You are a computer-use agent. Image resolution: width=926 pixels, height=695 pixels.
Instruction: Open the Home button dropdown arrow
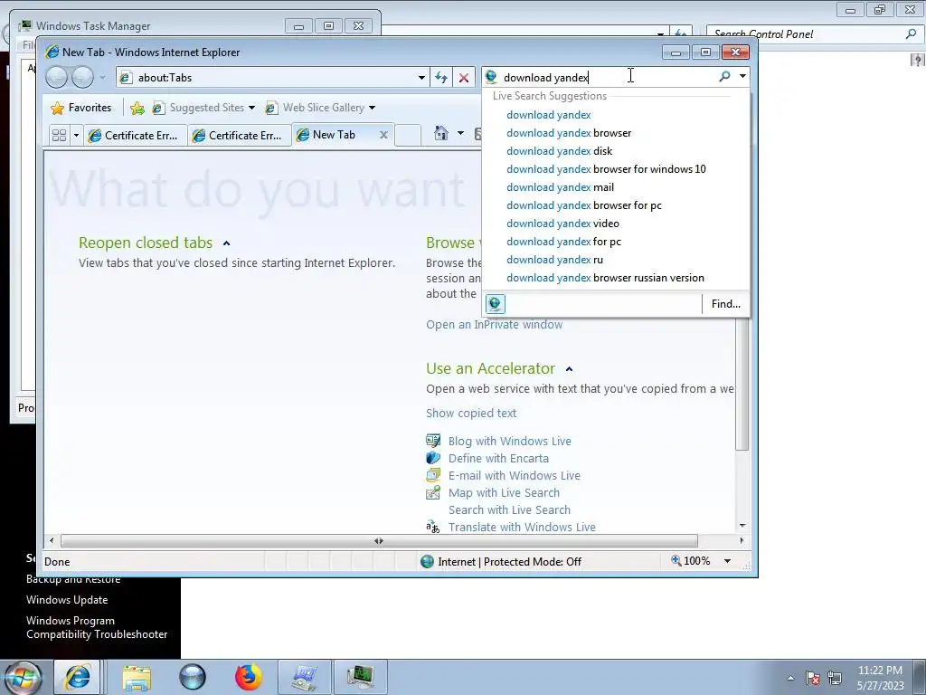coord(460,133)
